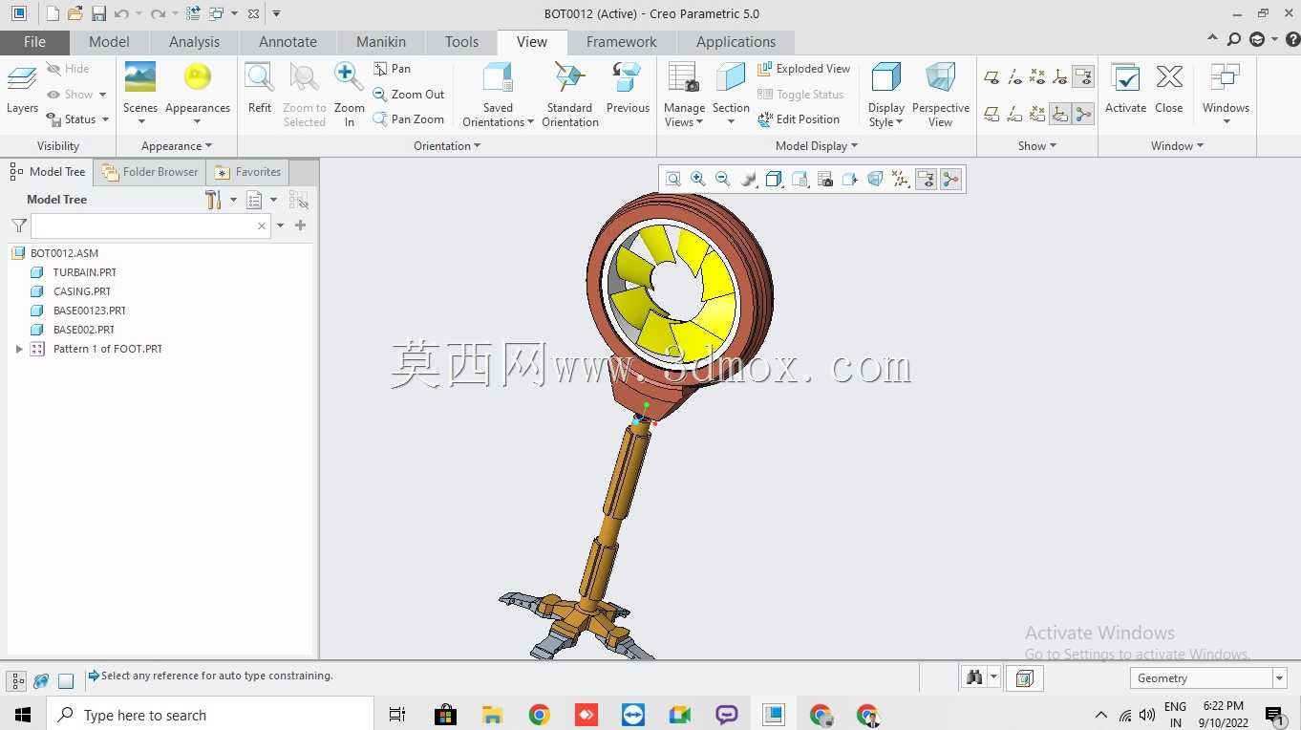Open the Favorites tab
Screen dimensions: 1301x730
(x=248, y=172)
